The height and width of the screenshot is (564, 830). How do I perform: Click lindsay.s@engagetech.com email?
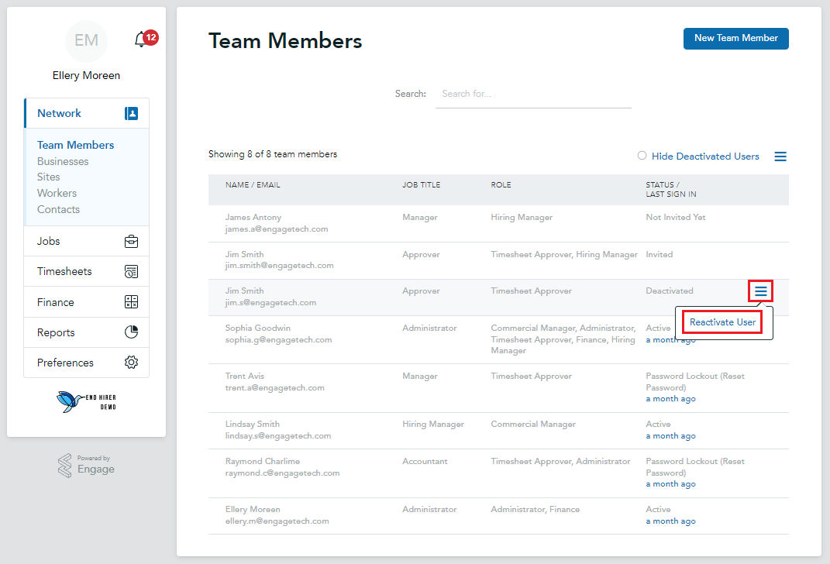(278, 436)
